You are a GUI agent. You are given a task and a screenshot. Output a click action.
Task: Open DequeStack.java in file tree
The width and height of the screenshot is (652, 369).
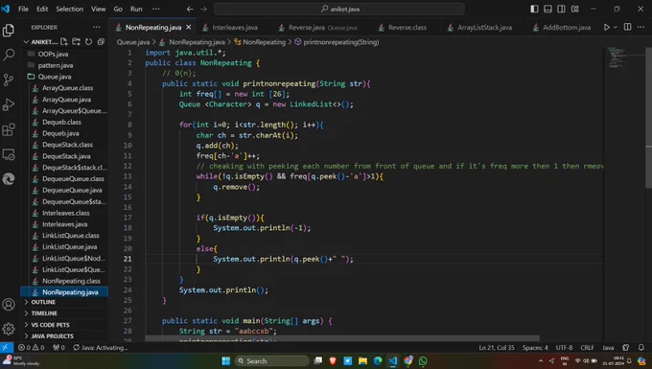point(66,156)
